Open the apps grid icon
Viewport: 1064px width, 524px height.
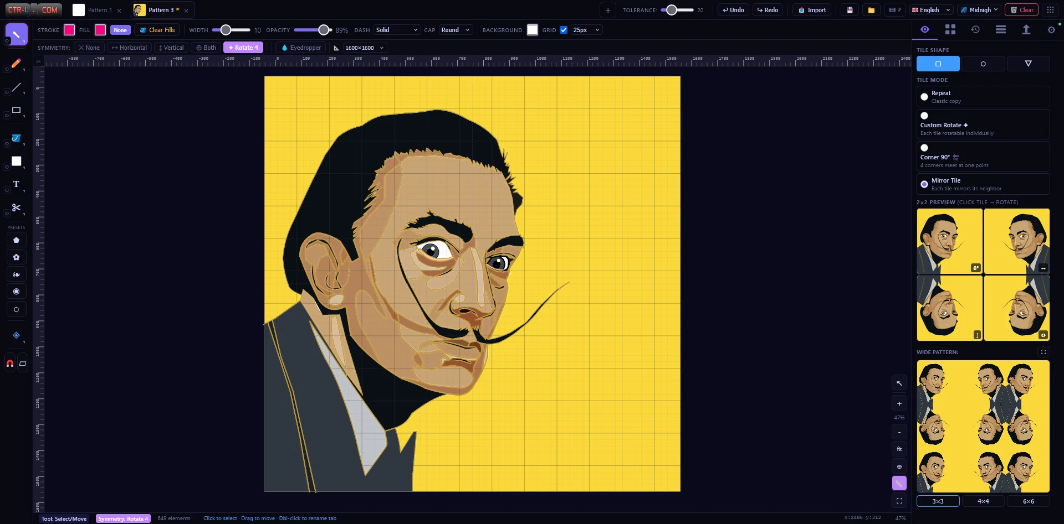click(x=1050, y=10)
